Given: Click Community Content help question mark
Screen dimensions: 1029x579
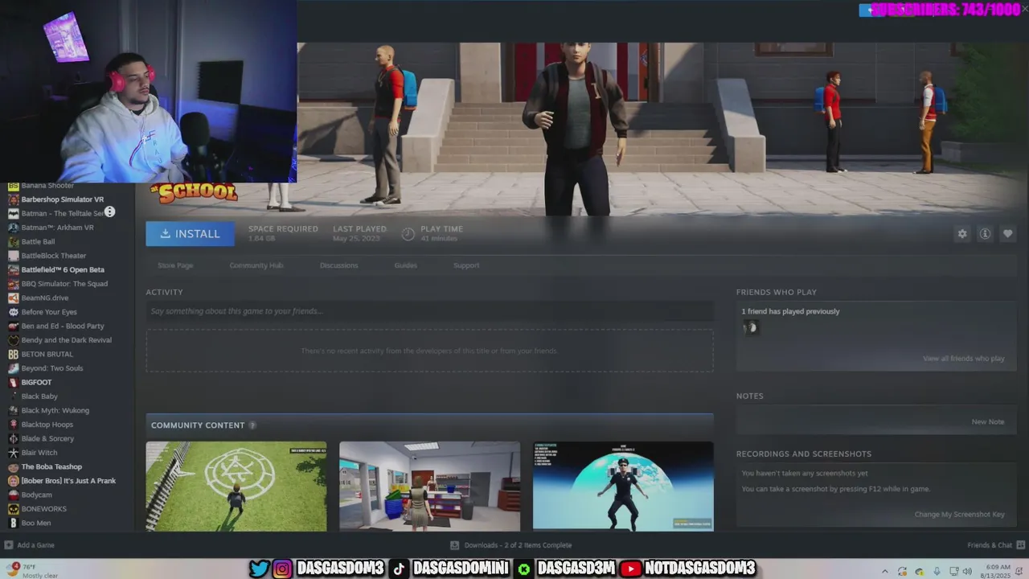Looking at the screenshot, I should 252,425.
